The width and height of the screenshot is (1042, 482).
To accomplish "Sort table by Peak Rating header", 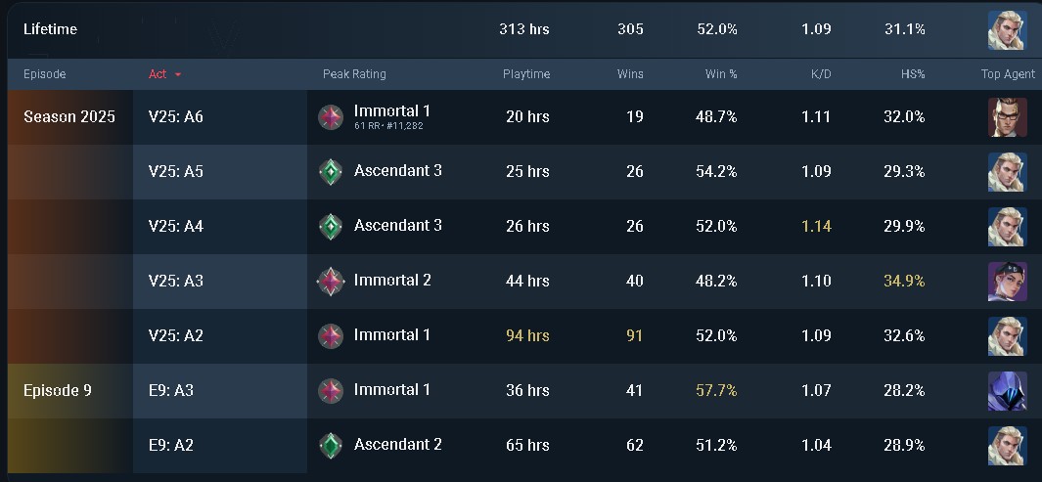I will point(354,74).
